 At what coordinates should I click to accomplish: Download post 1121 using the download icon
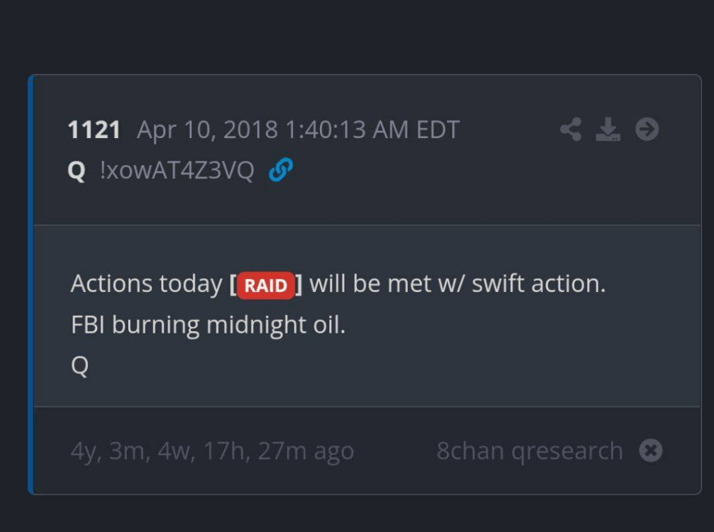(608, 130)
